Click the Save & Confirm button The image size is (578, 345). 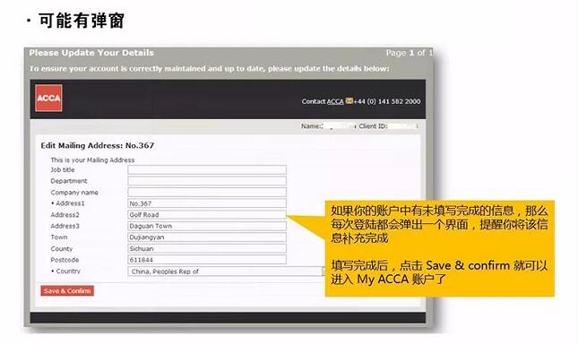point(67,291)
